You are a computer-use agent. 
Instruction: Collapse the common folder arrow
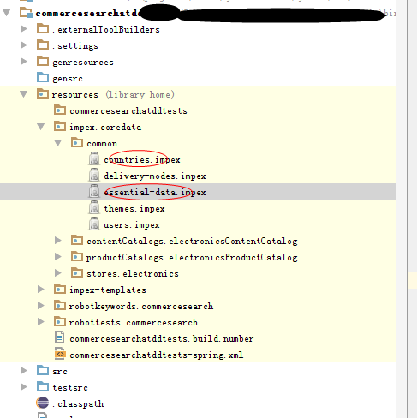(x=58, y=143)
